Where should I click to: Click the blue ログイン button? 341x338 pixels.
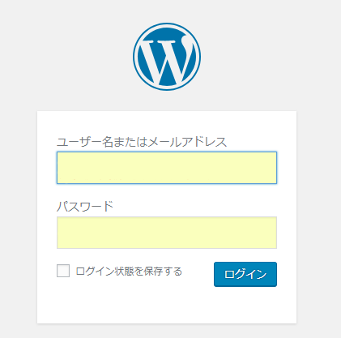coord(245,274)
